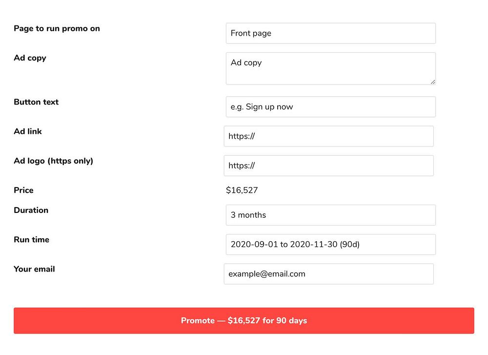The height and width of the screenshot is (355, 488).
Task: Click the 'Your email' label
Action: pyautogui.click(x=34, y=269)
